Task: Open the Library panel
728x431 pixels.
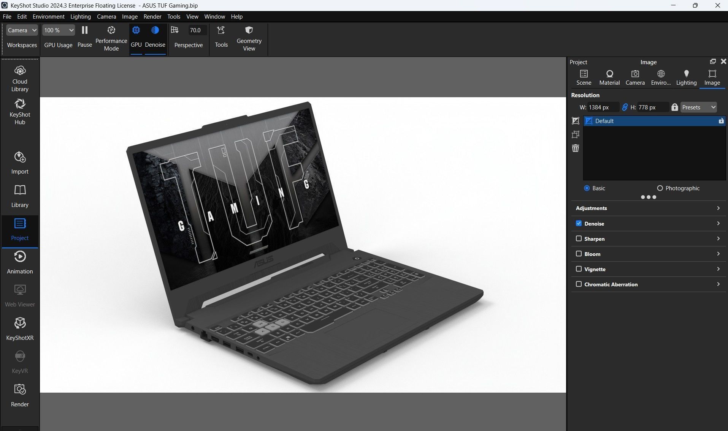Action: point(20,196)
